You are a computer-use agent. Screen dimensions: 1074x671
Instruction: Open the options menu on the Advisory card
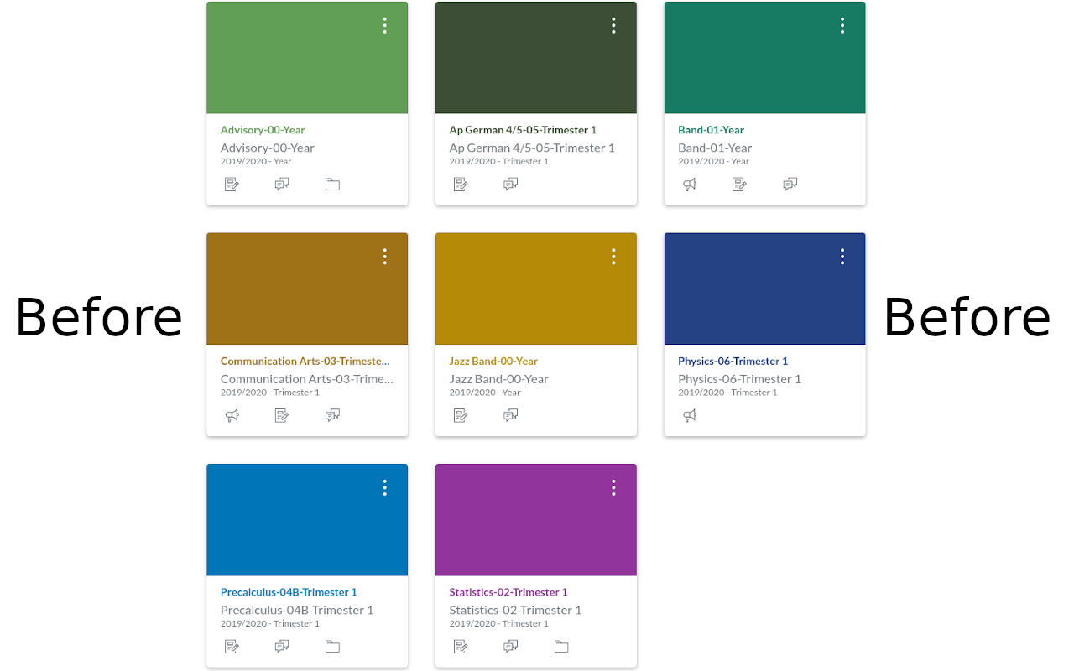coord(384,25)
